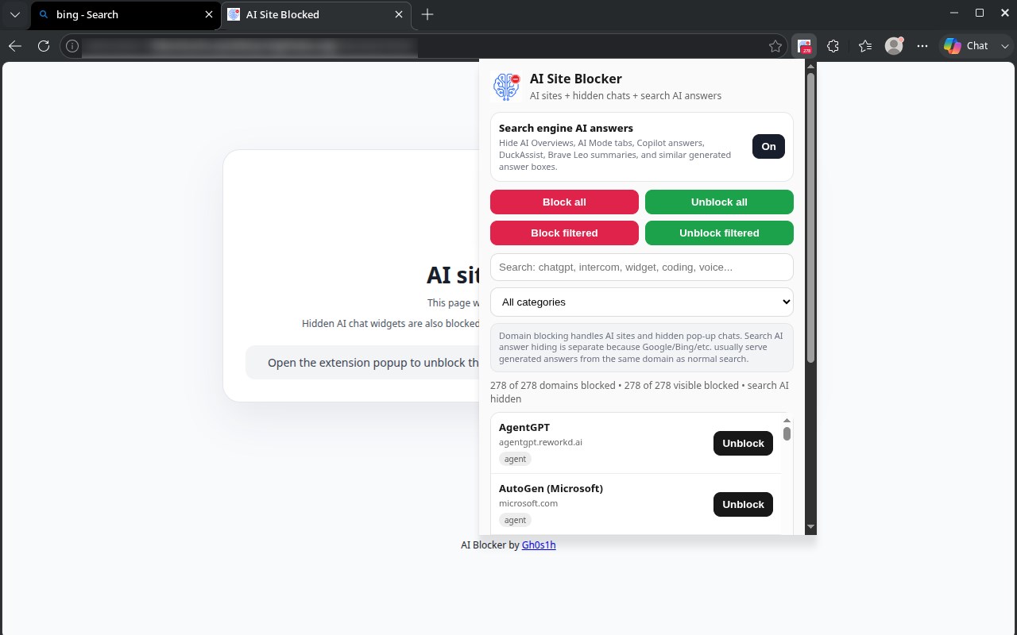Close the AI Site Blocked tab
The height and width of the screenshot is (635, 1017).
click(399, 14)
